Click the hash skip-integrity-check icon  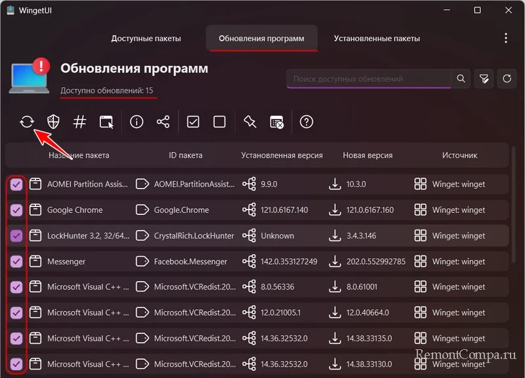click(79, 122)
